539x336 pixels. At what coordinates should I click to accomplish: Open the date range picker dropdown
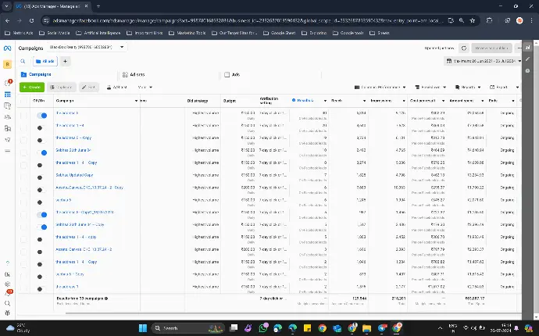(483, 61)
